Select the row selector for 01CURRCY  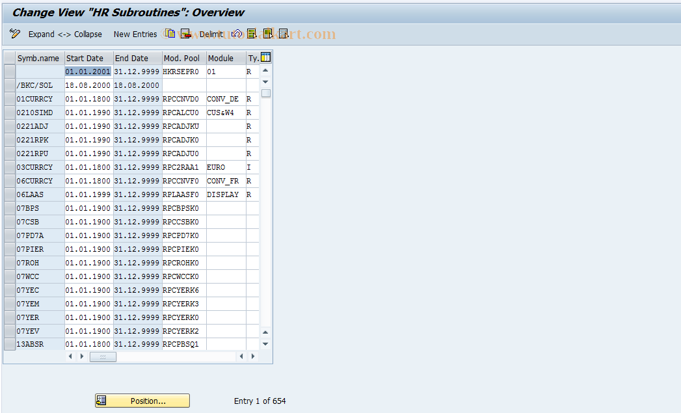click(x=10, y=99)
